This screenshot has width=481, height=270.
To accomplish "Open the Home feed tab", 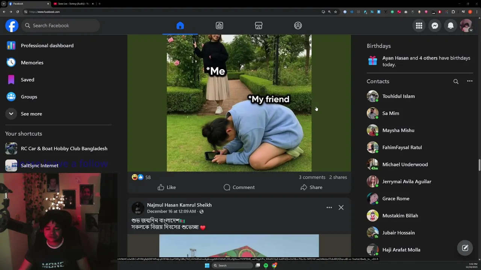I will coord(180,25).
